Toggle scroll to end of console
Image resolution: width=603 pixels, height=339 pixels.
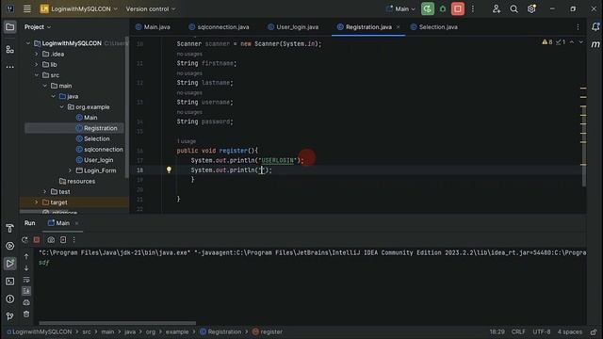[26, 291]
